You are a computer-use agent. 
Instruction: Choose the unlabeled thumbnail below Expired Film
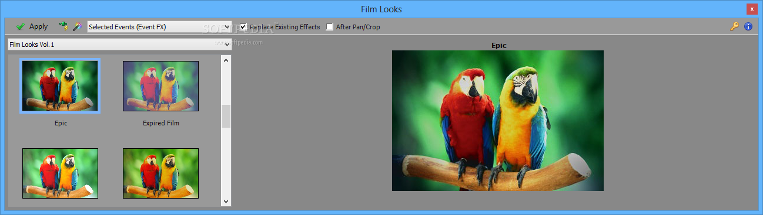(160, 173)
